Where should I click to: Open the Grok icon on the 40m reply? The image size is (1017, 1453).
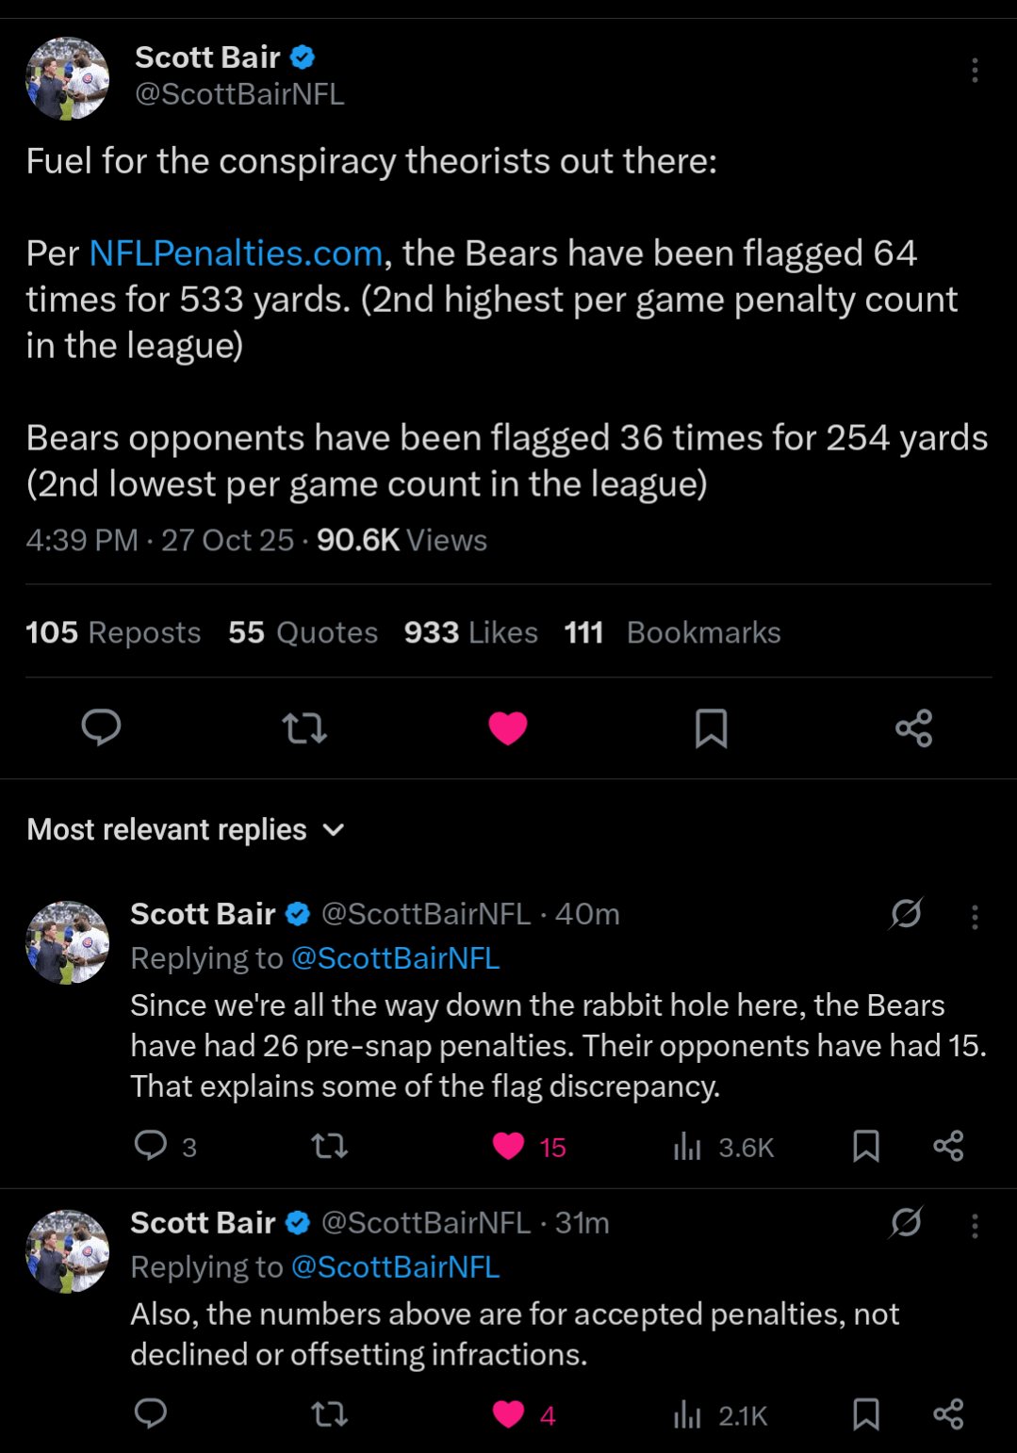[x=906, y=913]
